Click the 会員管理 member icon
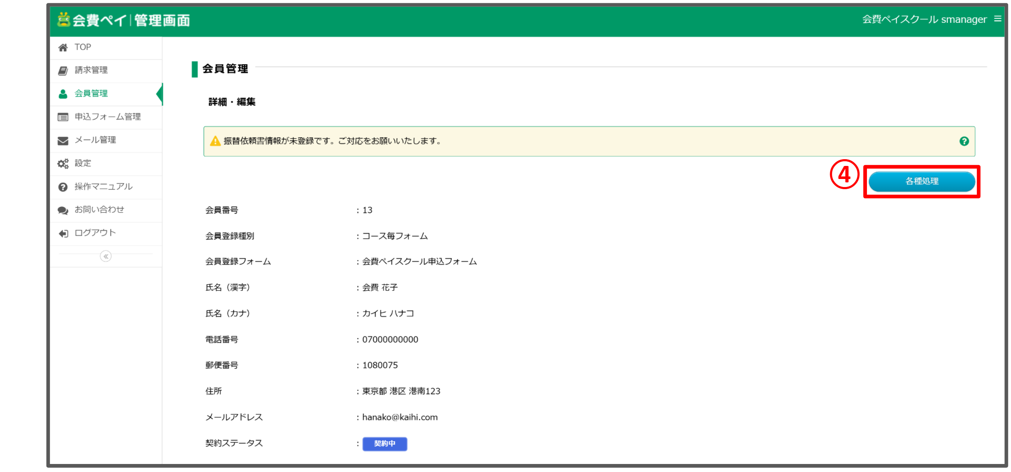The height and width of the screenshot is (472, 1011). coord(63,94)
